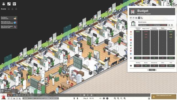
Task: Switch to the first tab icon in Budget panel
Action: [131, 18]
